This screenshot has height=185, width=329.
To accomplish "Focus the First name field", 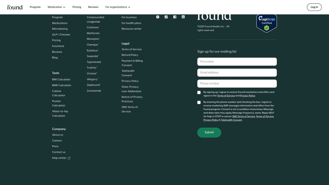I will (237, 62).
